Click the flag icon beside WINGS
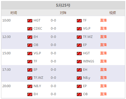 click(79, 62)
